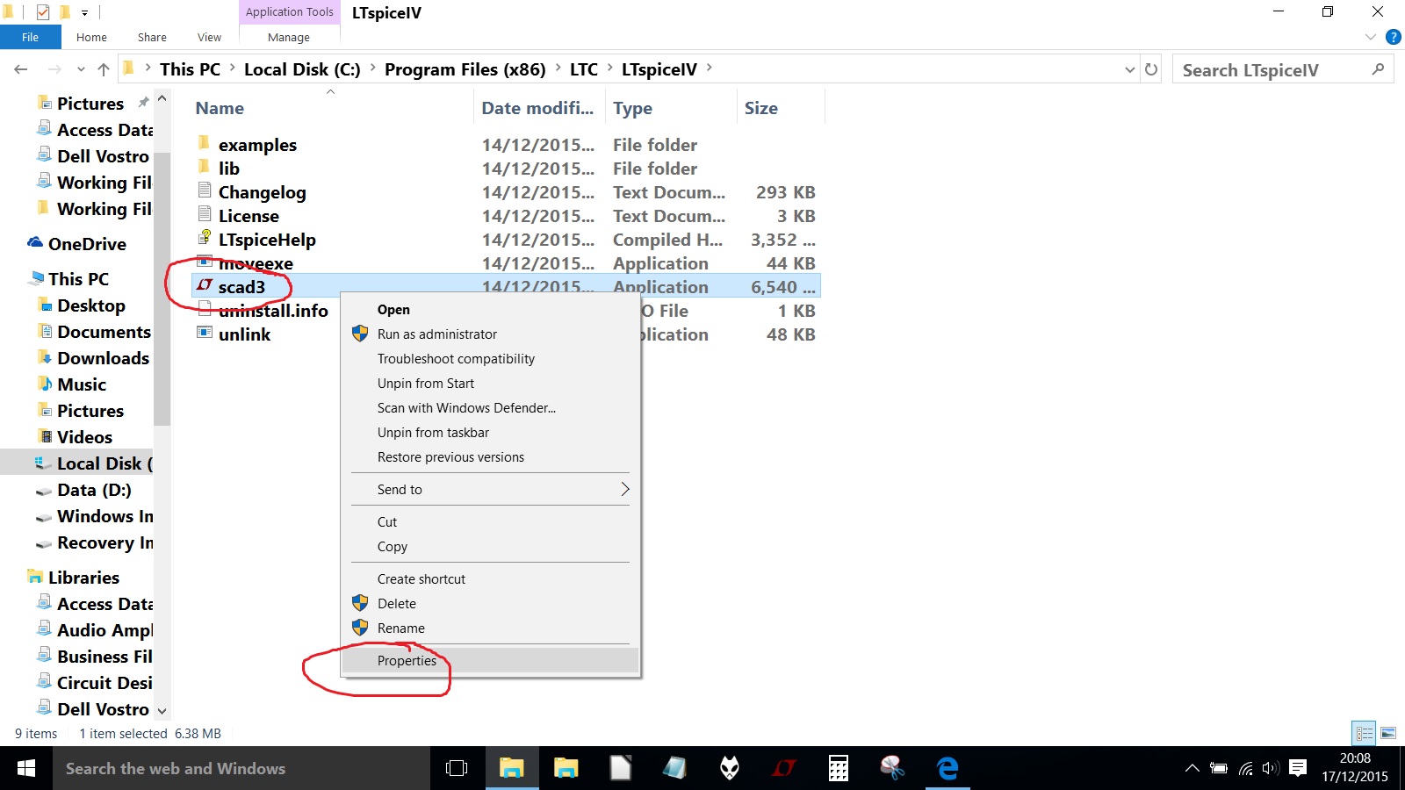Viewport: 1405px width, 790px height.
Task: Choose Properties from the context menu
Action: coord(490,660)
